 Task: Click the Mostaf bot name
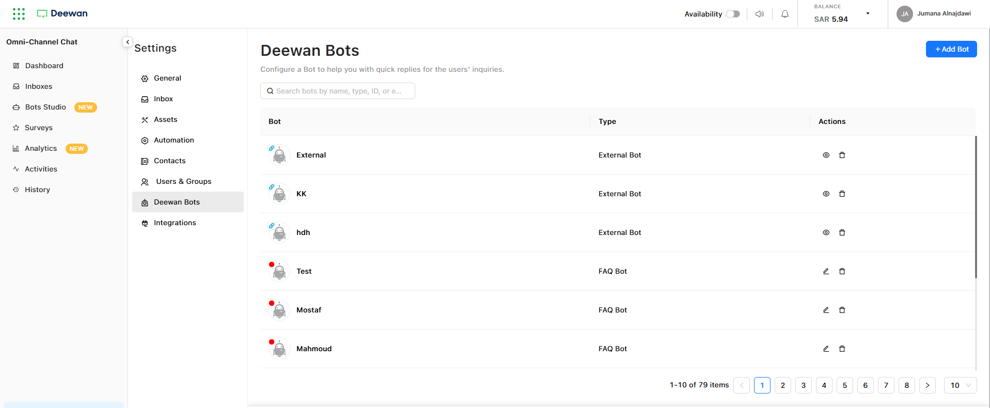(x=309, y=310)
